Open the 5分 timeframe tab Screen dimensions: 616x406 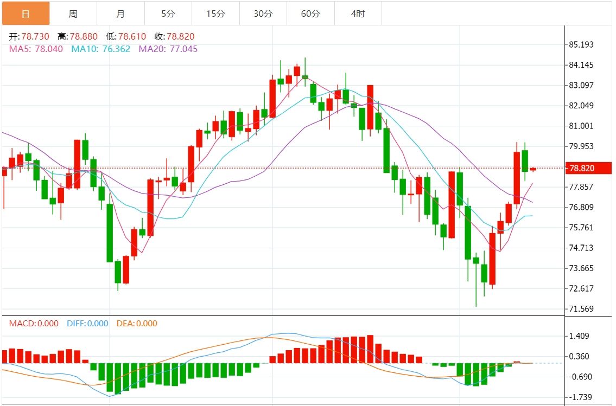click(x=168, y=14)
